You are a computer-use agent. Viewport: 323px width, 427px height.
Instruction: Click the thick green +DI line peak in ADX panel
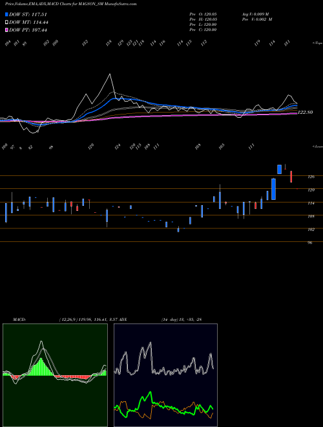click(x=150, y=393)
